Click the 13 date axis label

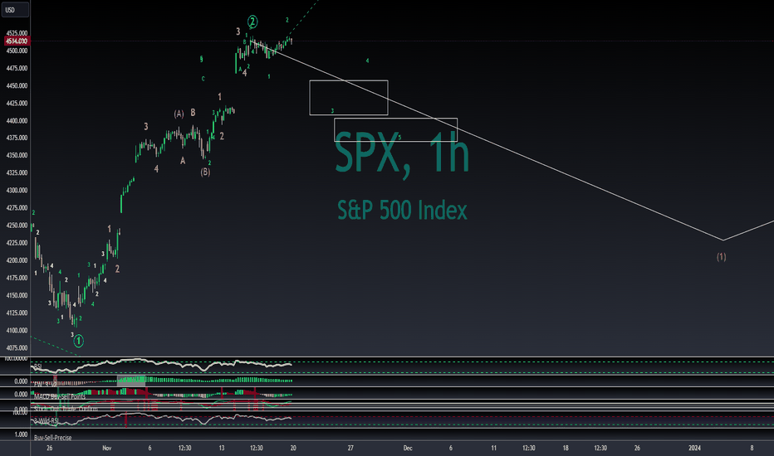coord(222,448)
